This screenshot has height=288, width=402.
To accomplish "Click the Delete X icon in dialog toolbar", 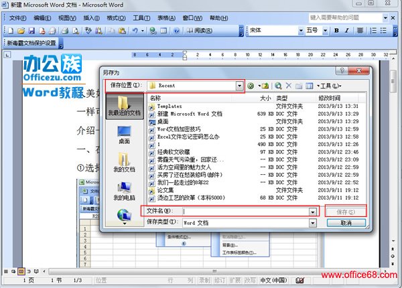I will pos(289,86).
